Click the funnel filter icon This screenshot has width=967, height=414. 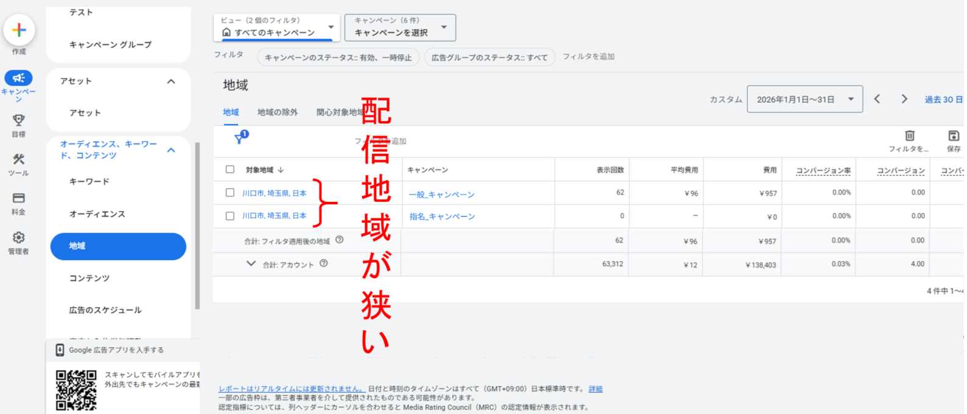pos(240,138)
